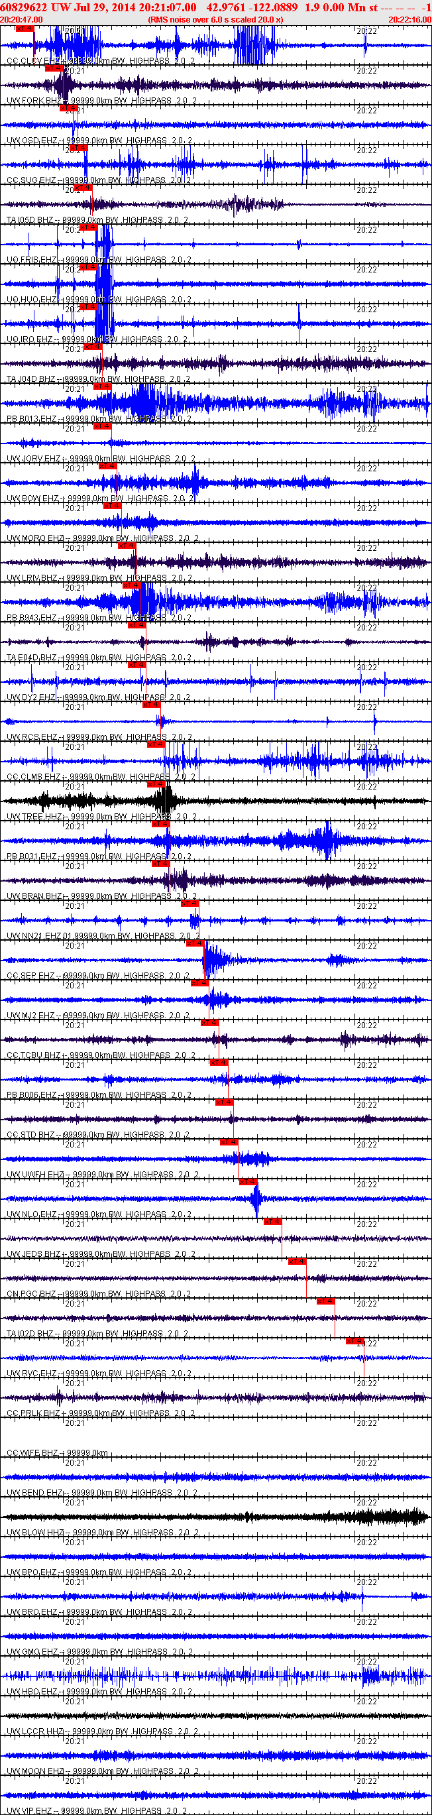Click the red pick flag on CC SEP trace
Image resolution: width=432 pixels, height=1815 pixels.
195,943
